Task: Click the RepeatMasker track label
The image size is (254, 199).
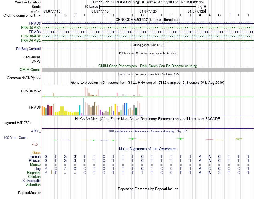Action: coord(29,193)
